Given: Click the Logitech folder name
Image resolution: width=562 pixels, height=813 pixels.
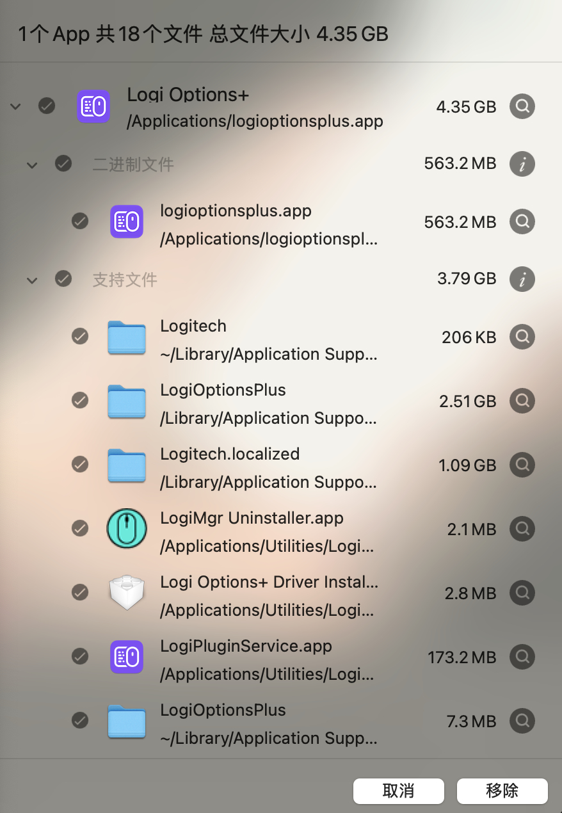Looking at the screenshot, I should coord(193,326).
